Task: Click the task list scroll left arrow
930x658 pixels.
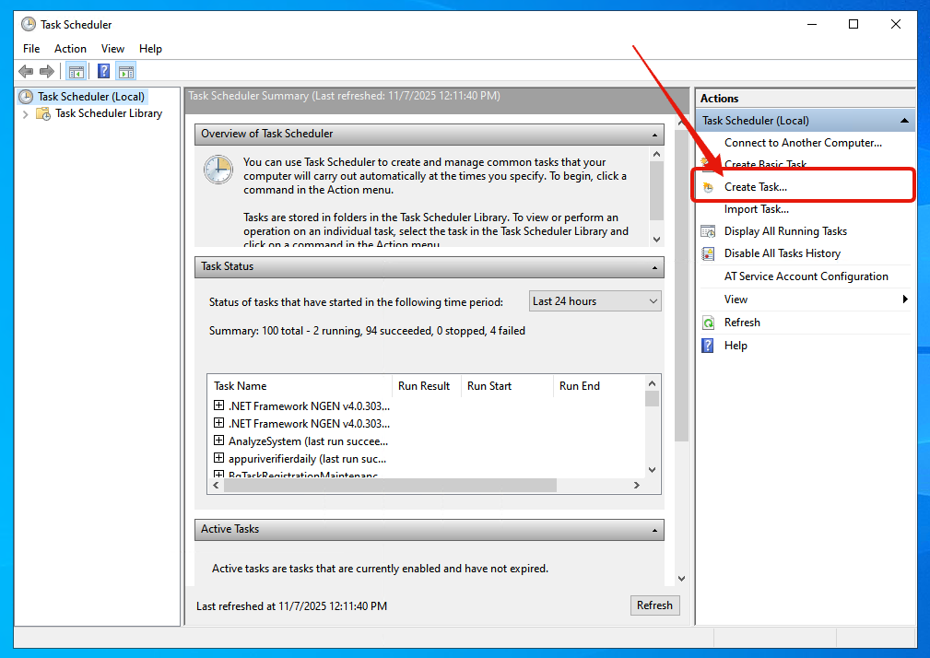Action: point(216,486)
